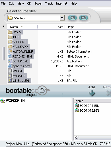Select the README.HTM file icon
Image resolution: width=111 pixels, height=147 pixels.
click(10, 56)
